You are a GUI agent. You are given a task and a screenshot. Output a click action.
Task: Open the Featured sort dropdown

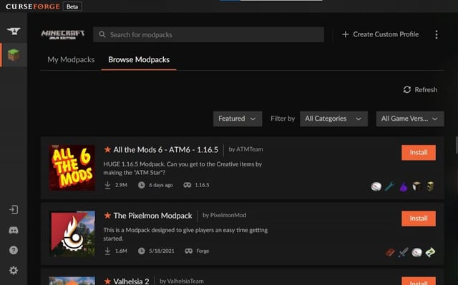pos(238,119)
